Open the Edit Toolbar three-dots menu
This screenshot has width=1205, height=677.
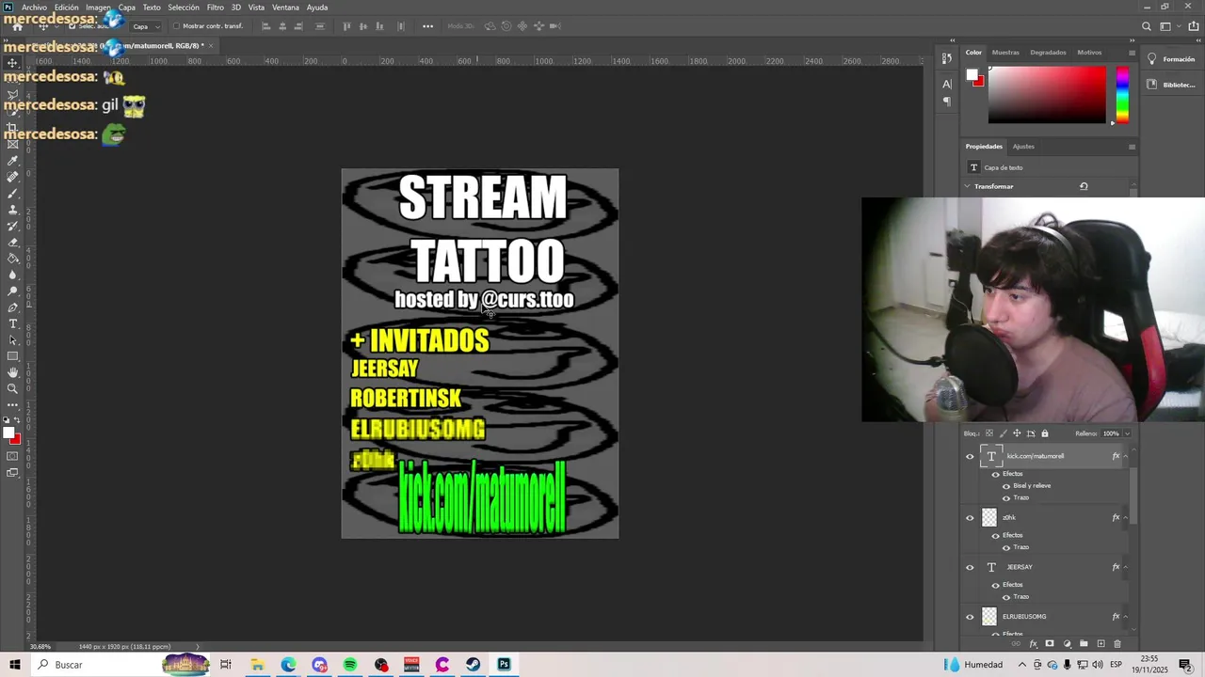click(12, 405)
